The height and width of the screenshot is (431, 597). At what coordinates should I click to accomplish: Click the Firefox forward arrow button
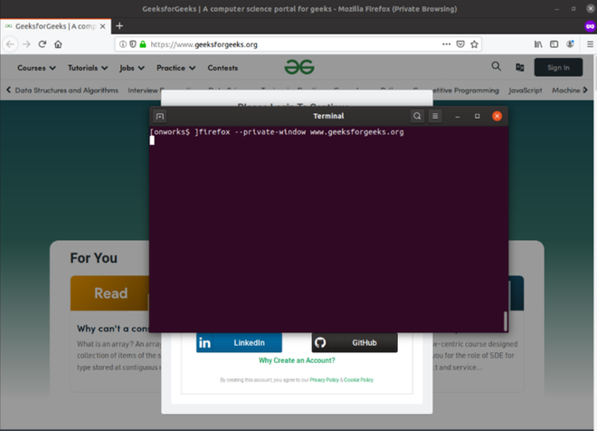(26, 44)
